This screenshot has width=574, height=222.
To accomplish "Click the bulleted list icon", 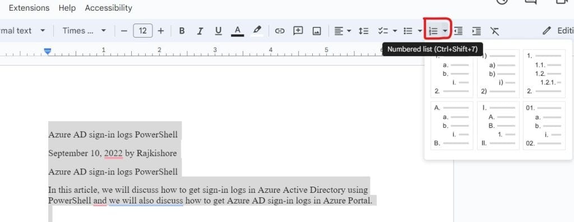I will (x=408, y=31).
